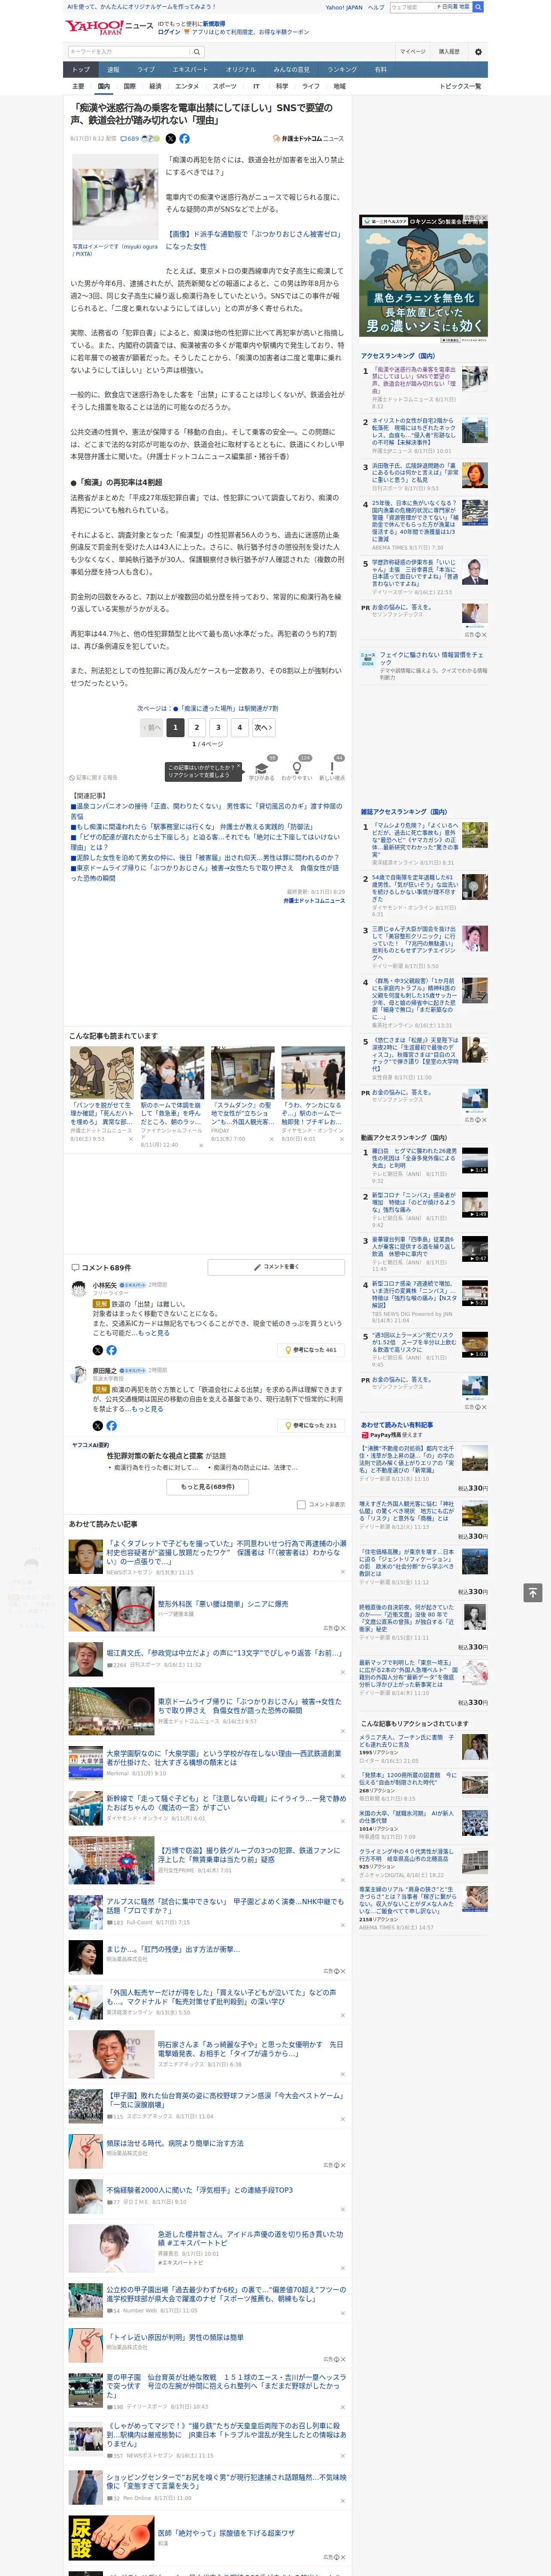Image resolution: width=551 pixels, height=2576 pixels.
Task: Click コメントを書く button
Action: tap(276, 1267)
